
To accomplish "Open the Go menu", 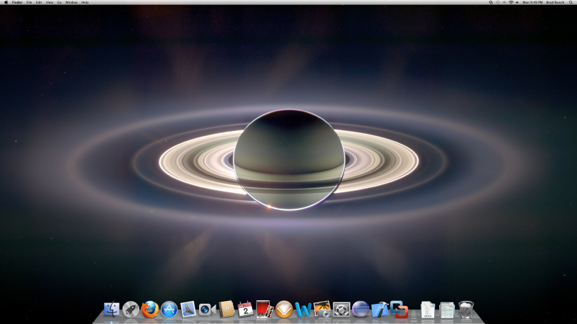I will (x=59, y=3).
